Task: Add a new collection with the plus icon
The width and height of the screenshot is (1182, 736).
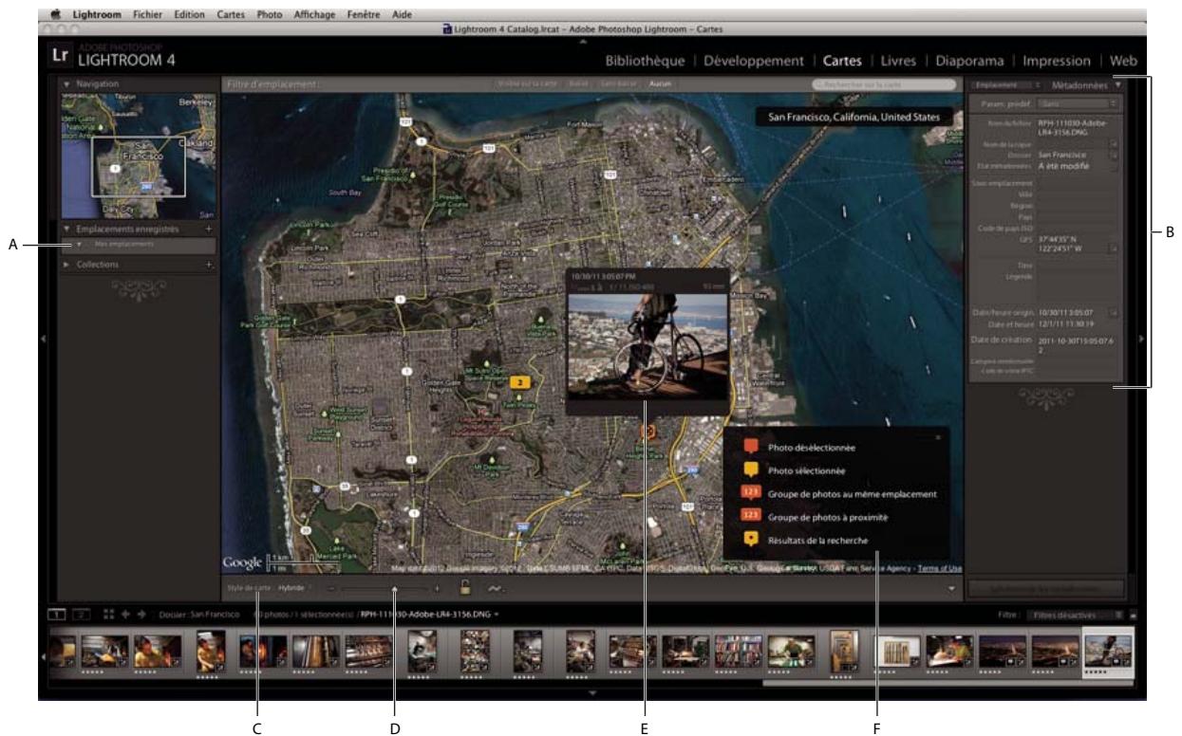Action: click(x=209, y=265)
